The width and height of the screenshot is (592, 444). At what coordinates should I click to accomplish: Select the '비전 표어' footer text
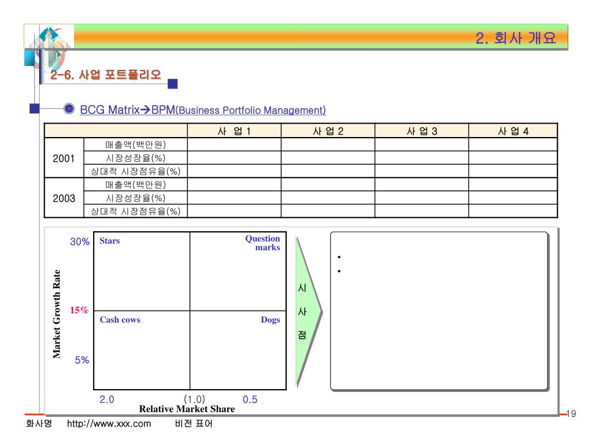pyautogui.click(x=194, y=424)
